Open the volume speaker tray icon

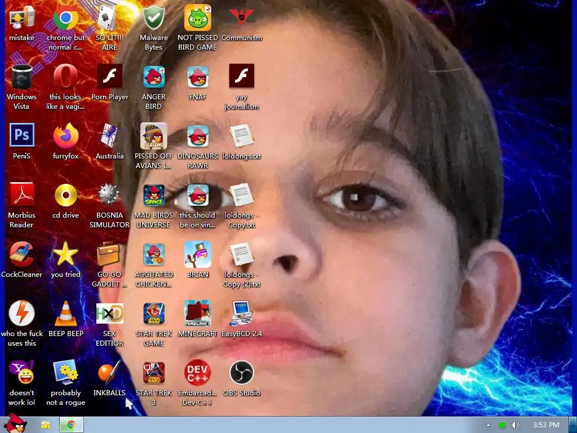pyautogui.click(x=516, y=425)
